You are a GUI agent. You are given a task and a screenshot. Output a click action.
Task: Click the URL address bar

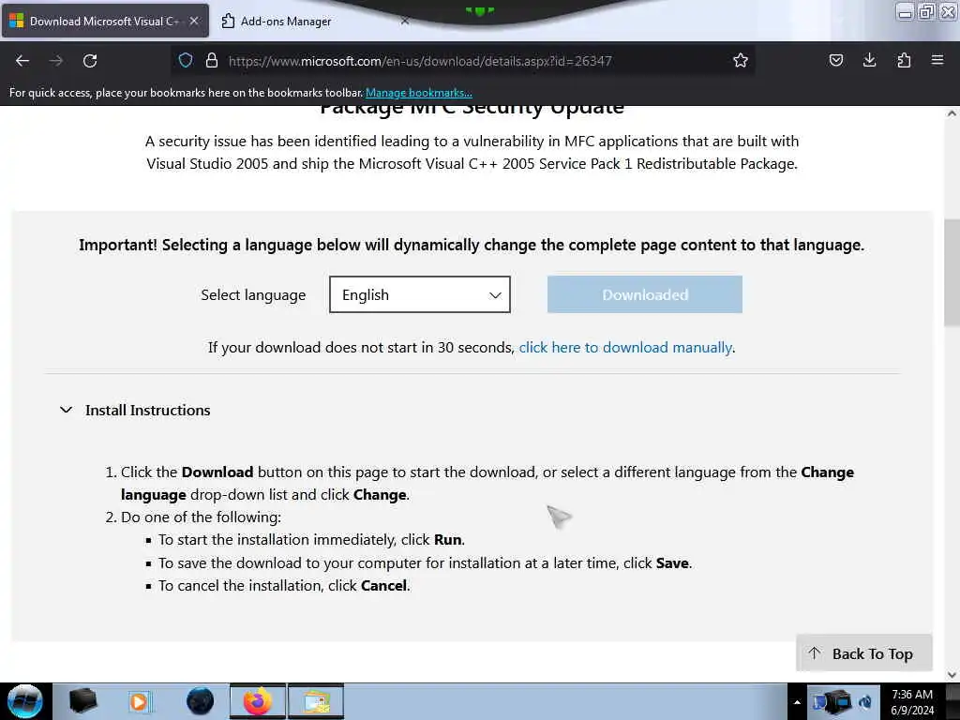point(462,61)
